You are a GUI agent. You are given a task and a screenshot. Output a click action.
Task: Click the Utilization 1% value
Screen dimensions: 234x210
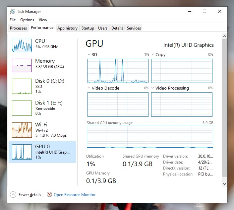[91, 164]
